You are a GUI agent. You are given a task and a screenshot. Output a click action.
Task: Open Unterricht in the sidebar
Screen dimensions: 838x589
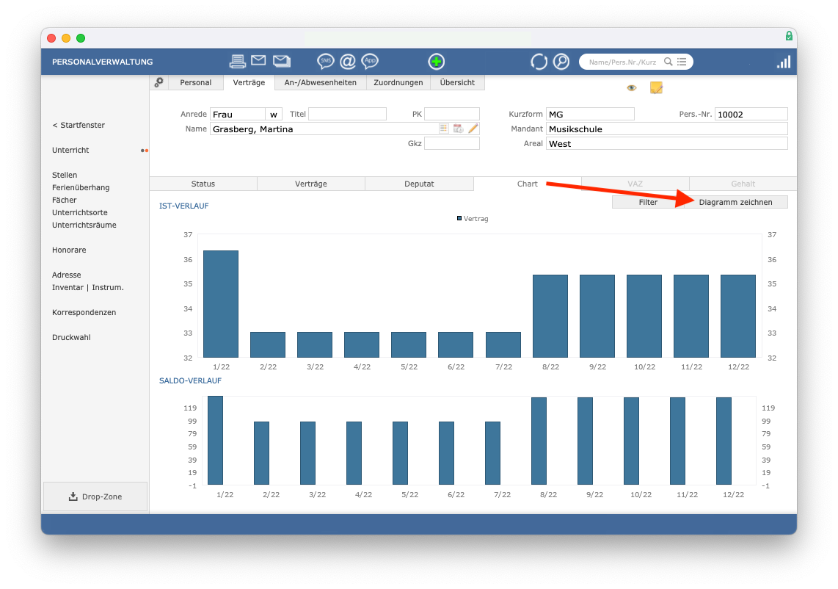70,151
